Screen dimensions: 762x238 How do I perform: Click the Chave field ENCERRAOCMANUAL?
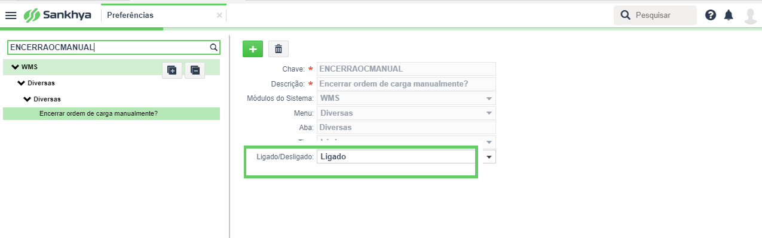tap(406, 69)
